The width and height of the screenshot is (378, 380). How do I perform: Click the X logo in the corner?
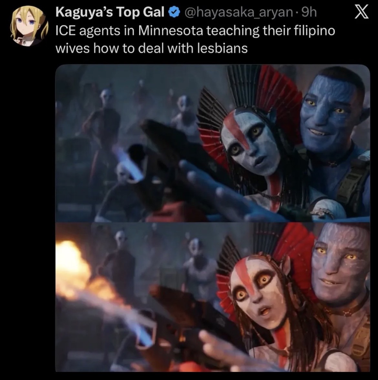[x=362, y=12]
